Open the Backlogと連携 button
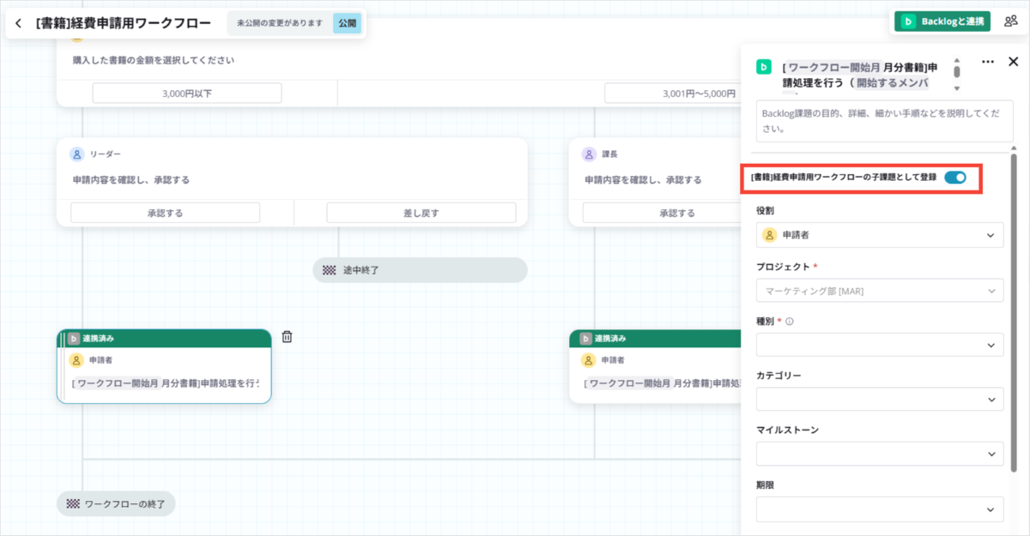This screenshot has height=536, width=1030. tap(942, 21)
